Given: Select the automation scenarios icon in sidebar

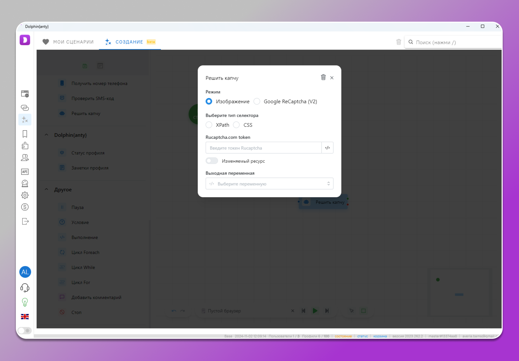Looking at the screenshot, I should [x=25, y=119].
